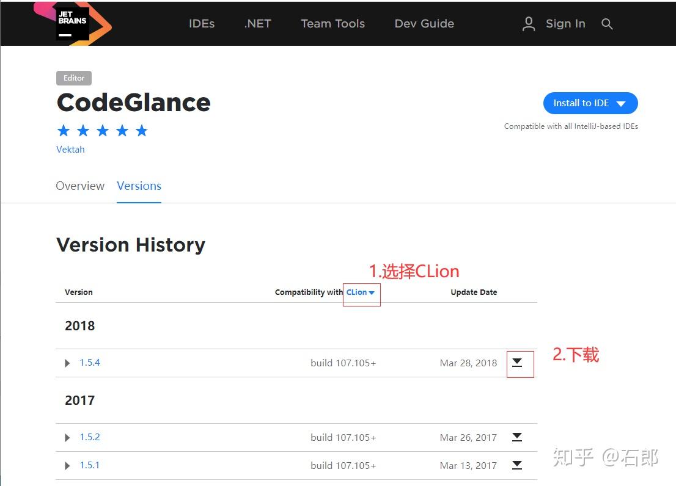The image size is (676, 486).
Task: Expand details for version 1.5.2
Action: pyautogui.click(x=67, y=437)
